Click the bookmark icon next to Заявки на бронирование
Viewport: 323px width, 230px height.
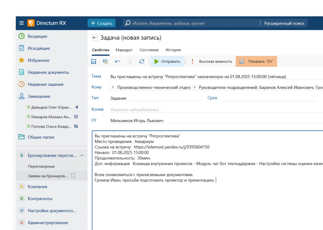(73, 176)
